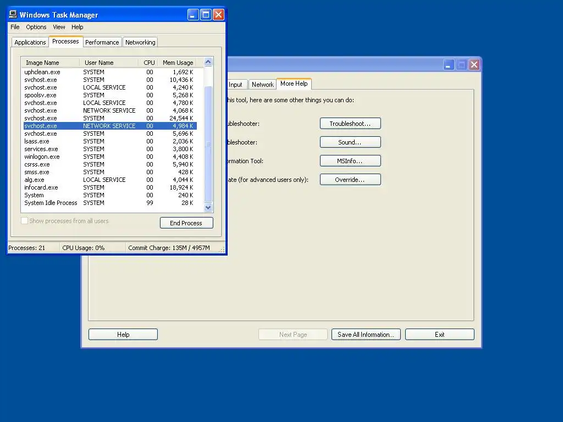Select the services.exe process

tap(110, 149)
